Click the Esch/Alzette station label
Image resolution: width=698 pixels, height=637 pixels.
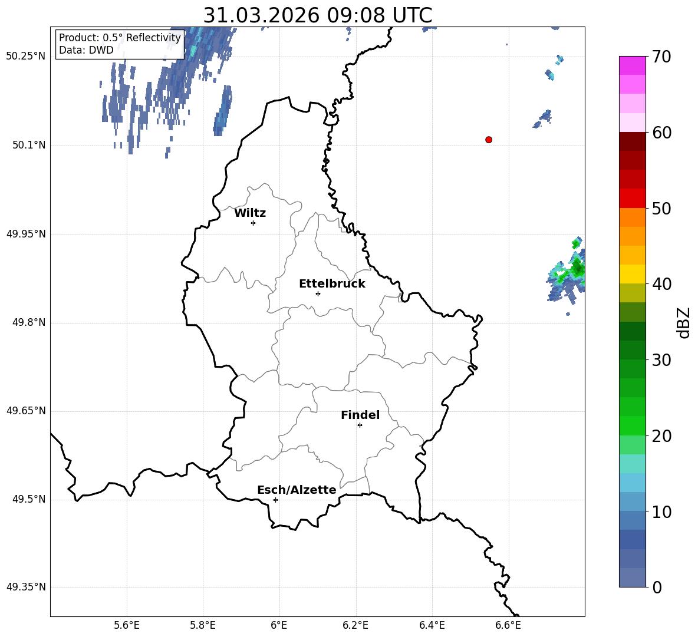coord(297,490)
